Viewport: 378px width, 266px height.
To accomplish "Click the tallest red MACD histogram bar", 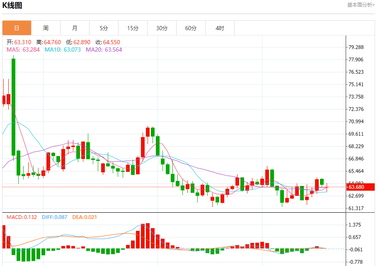I will (x=148, y=236).
